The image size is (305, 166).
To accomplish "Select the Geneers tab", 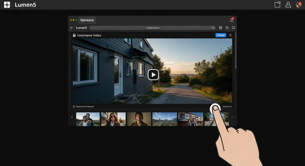I will pos(87,20).
